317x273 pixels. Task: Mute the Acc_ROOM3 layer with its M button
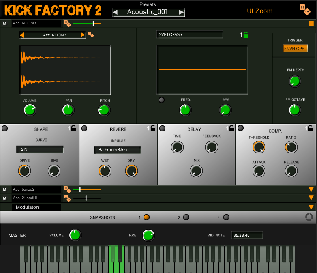pyautogui.click(x=5, y=23)
